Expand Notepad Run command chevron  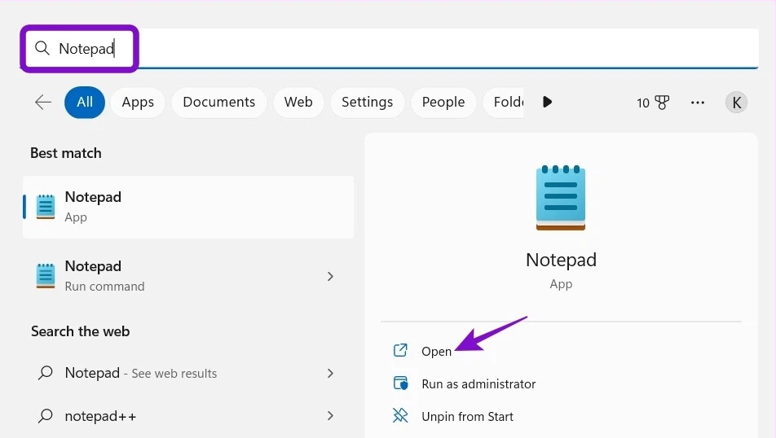coord(331,276)
